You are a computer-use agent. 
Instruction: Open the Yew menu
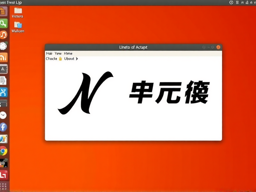pyautogui.click(x=58, y=53)
